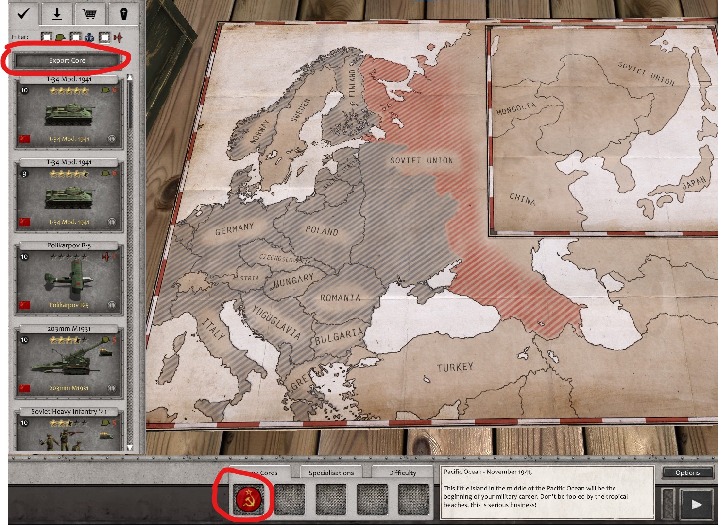Select the strength 9 T-34 tank image
Screen dimensions: 718x525
tap(69, 197)
